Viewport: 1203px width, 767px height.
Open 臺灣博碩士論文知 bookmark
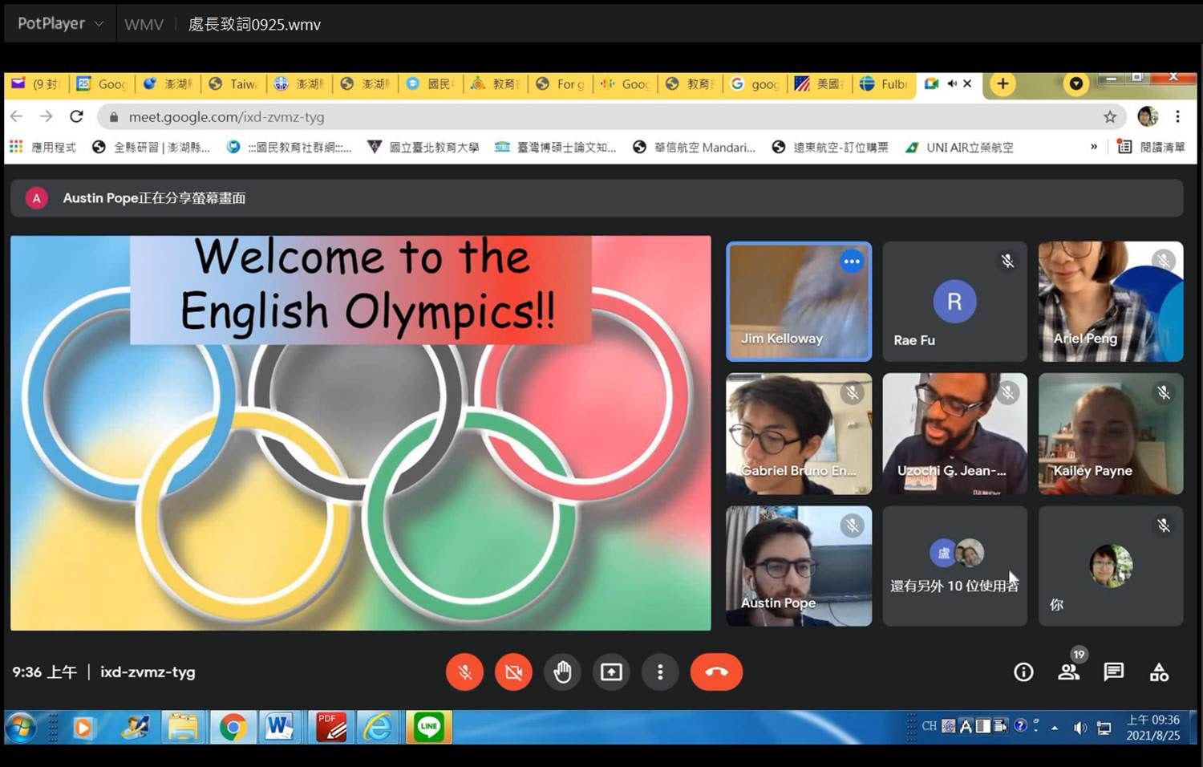pos(556,148)
